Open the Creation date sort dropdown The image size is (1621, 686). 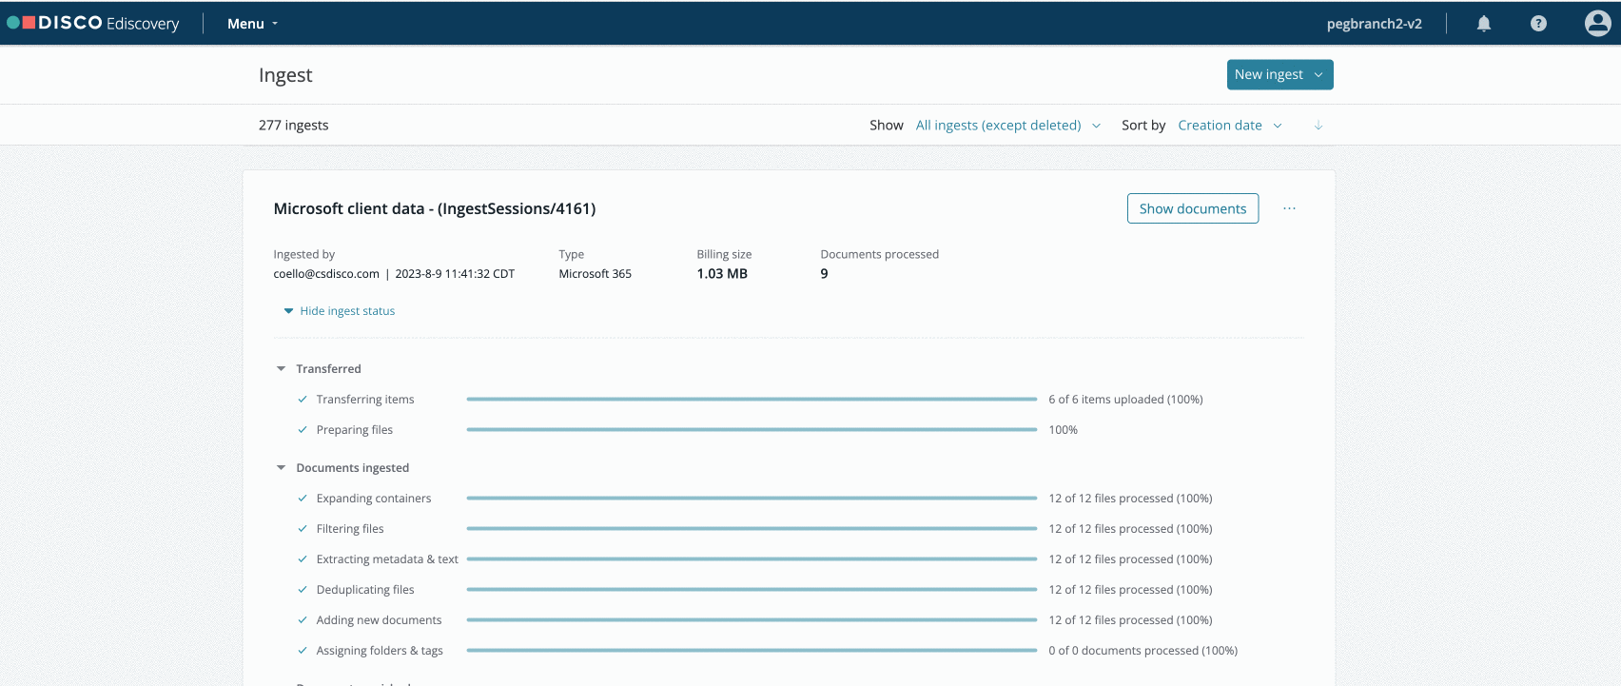tap(1229, 126)
